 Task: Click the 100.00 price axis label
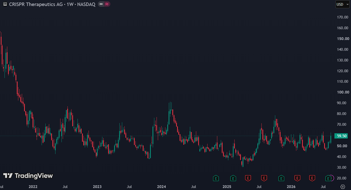pyautogui.click(x=343, y=92)
